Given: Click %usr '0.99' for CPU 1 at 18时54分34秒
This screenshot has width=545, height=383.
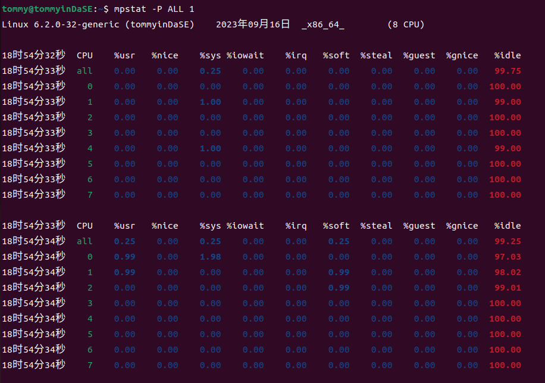Looking at the screenshot, I should pos(124,272).
